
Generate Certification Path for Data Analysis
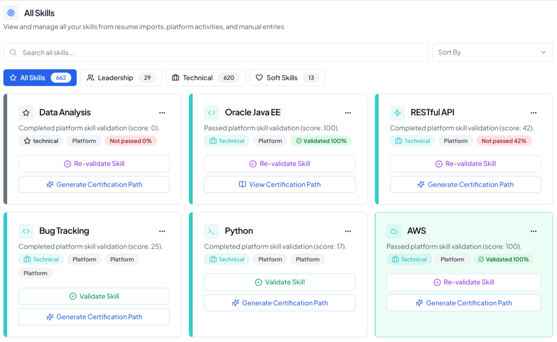94,185
